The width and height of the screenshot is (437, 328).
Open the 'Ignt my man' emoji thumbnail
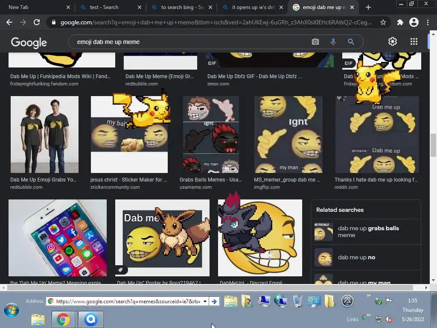(288, 135)
